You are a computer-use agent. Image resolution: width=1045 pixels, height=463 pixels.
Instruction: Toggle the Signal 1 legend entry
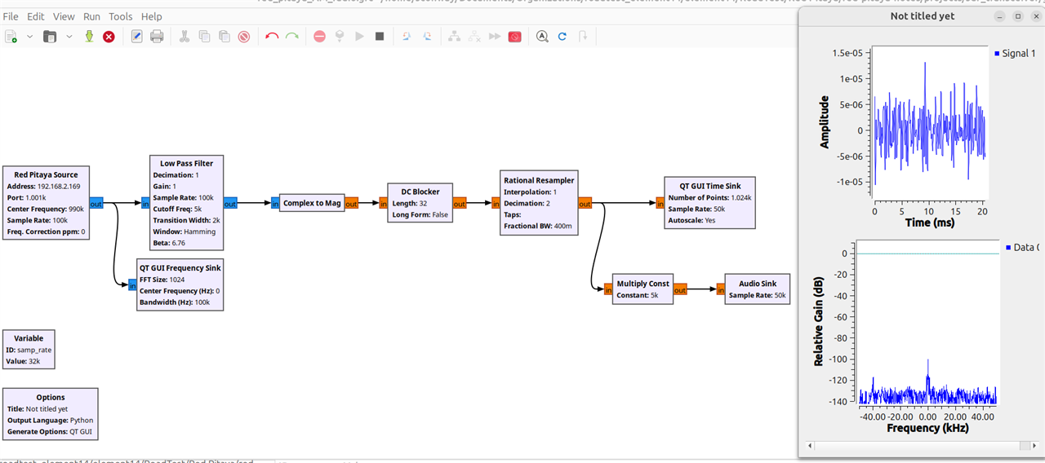tap(1015, 54)
